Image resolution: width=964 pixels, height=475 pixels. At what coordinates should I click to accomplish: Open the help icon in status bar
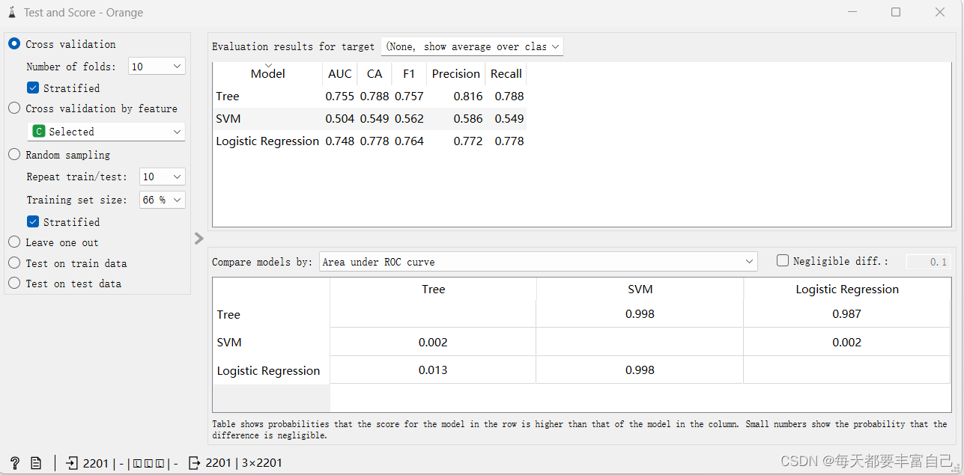pos(14,463)
